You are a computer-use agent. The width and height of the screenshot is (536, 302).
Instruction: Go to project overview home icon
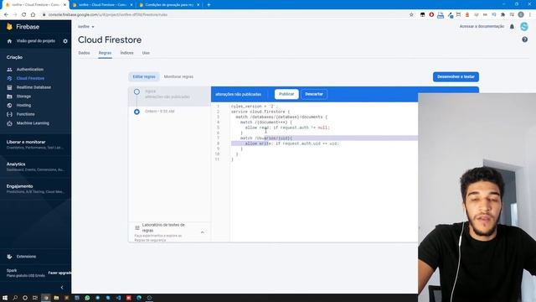9,41
